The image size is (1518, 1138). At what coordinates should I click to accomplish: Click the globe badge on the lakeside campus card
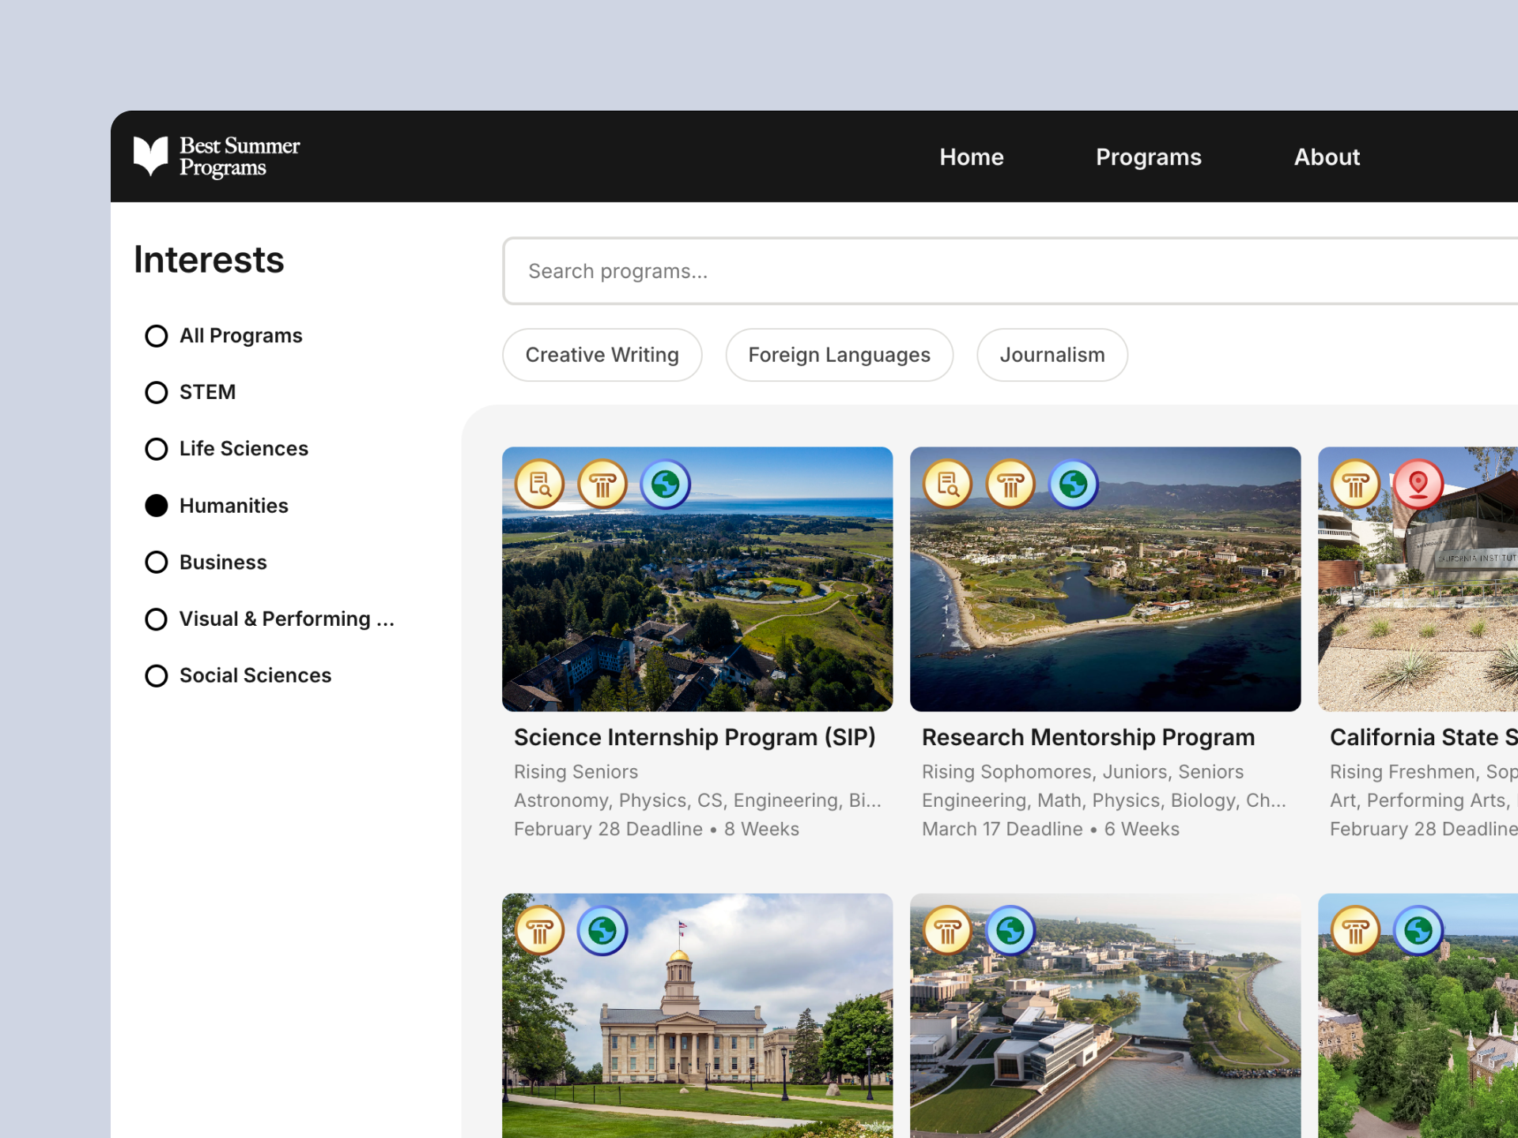1010,931
